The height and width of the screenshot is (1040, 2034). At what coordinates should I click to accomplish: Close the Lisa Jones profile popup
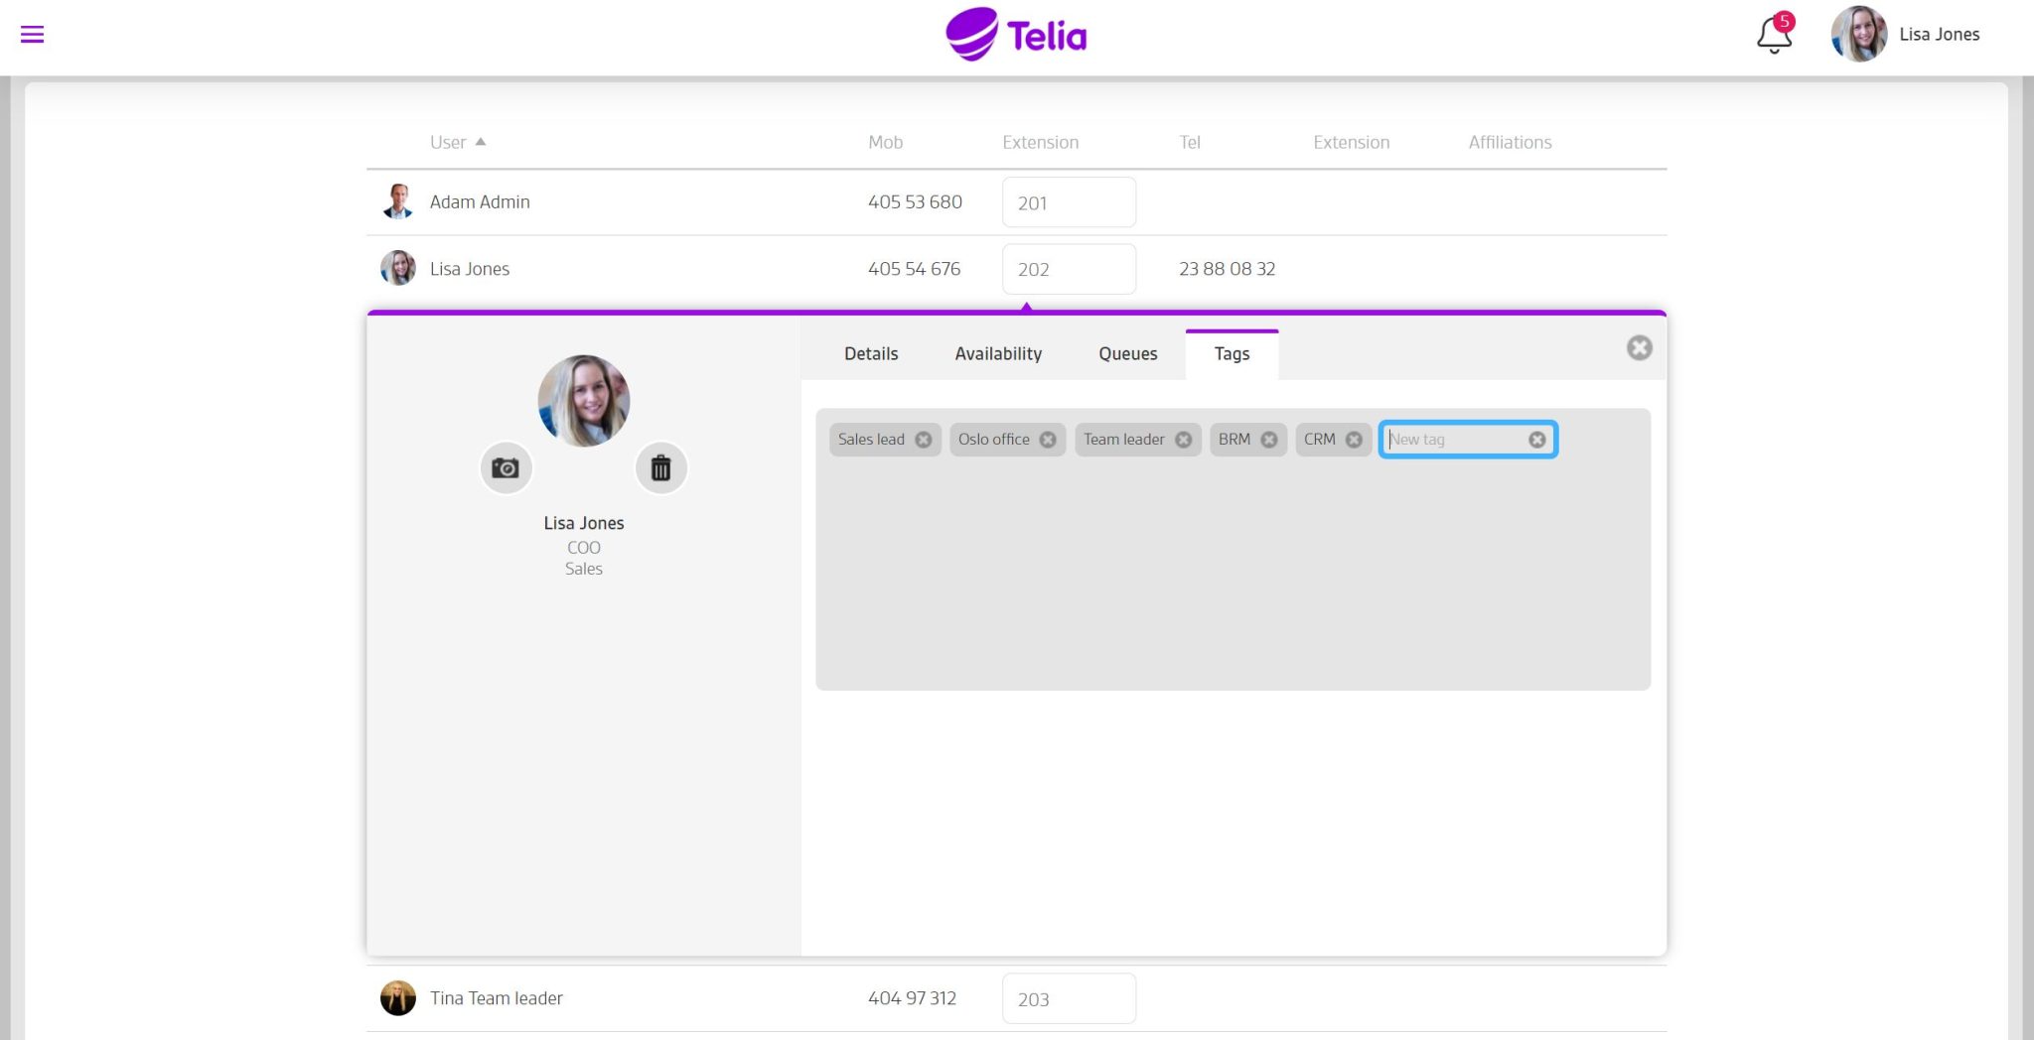[x=1639, y=348]
